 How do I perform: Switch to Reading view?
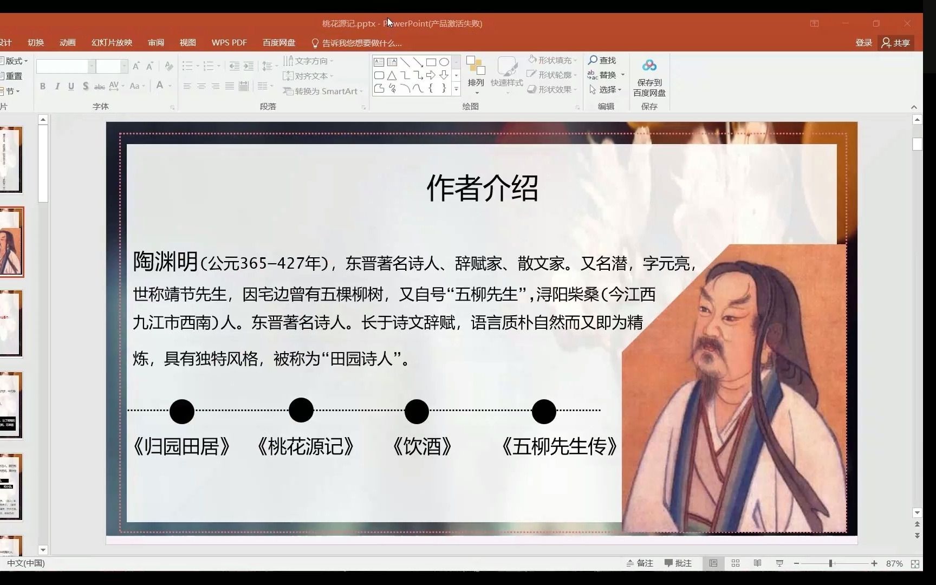[x=757, y=563]
